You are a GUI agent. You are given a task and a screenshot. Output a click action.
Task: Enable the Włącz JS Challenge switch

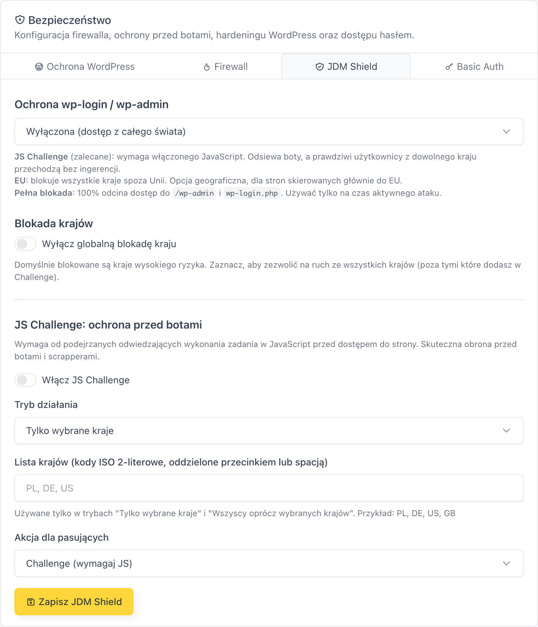[x=25, y=380]
